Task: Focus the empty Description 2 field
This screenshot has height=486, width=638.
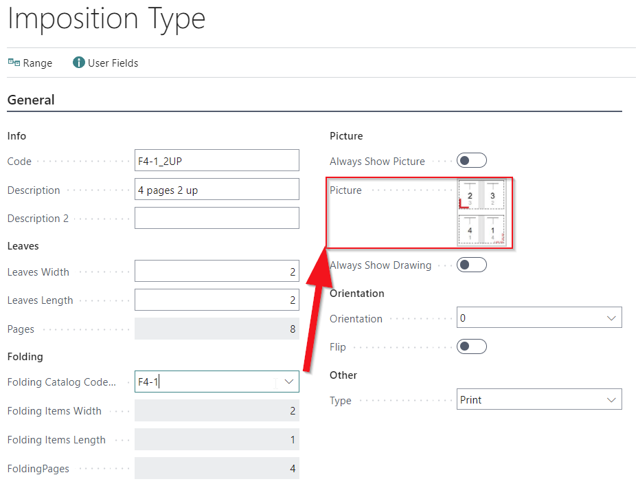Action: click(x=216, y=218)
